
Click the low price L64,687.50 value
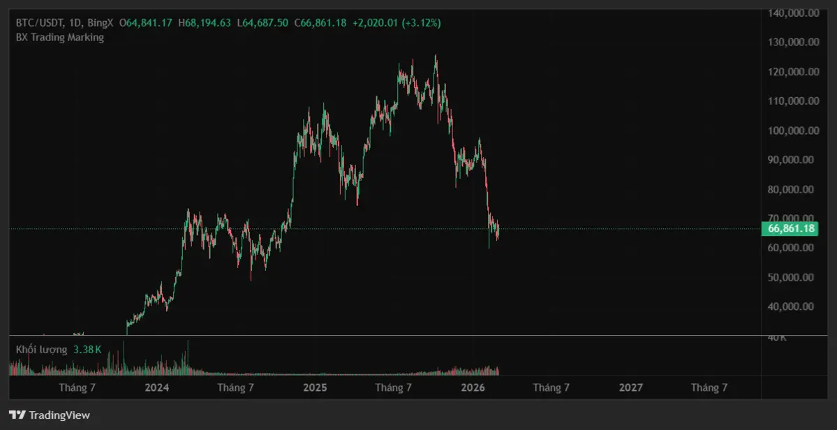click(x=262, y=23)
